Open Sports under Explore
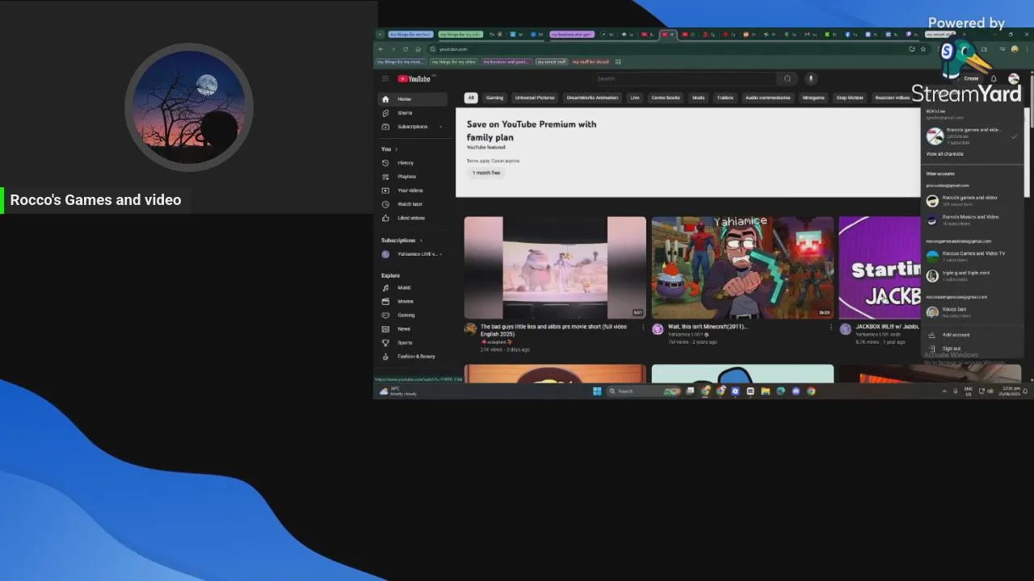This screenshot has height=581, width=1034. (x=413, y=342)
